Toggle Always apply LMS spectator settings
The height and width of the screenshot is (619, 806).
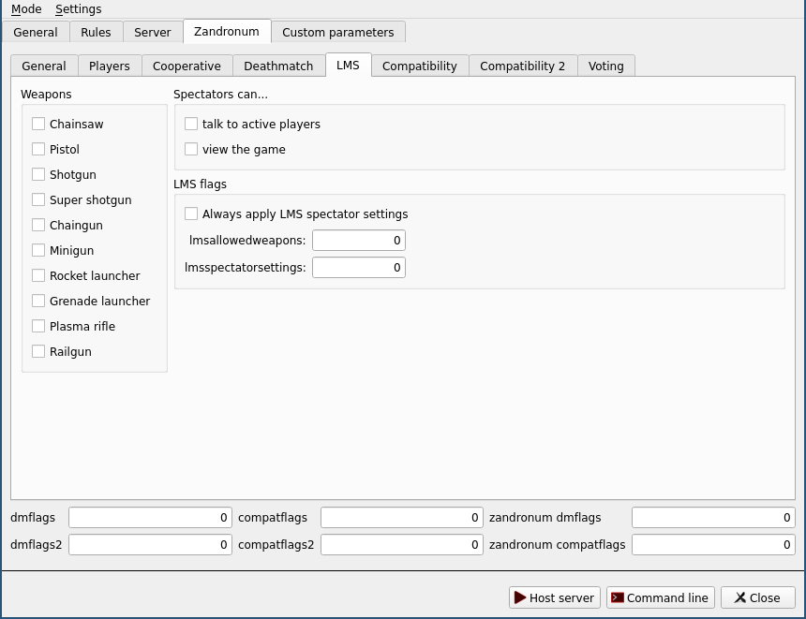(x=191, y=214)
